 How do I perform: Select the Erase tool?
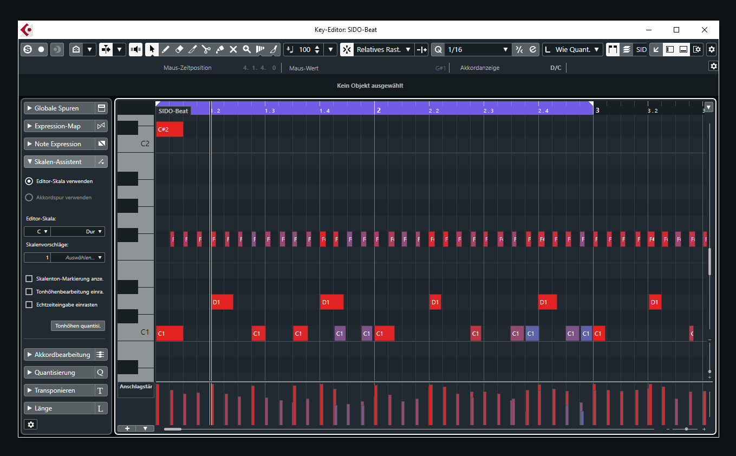coord(179,49)
